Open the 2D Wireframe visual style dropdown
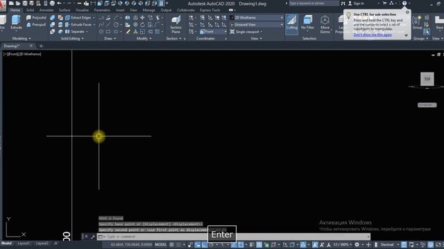This screenshot has height=249, width=444. click(256, 17)
